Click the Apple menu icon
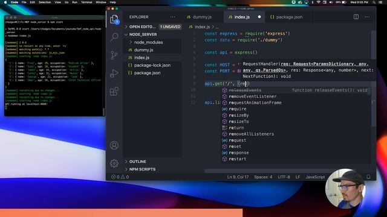The image size is (387, 217). [5, 2]
